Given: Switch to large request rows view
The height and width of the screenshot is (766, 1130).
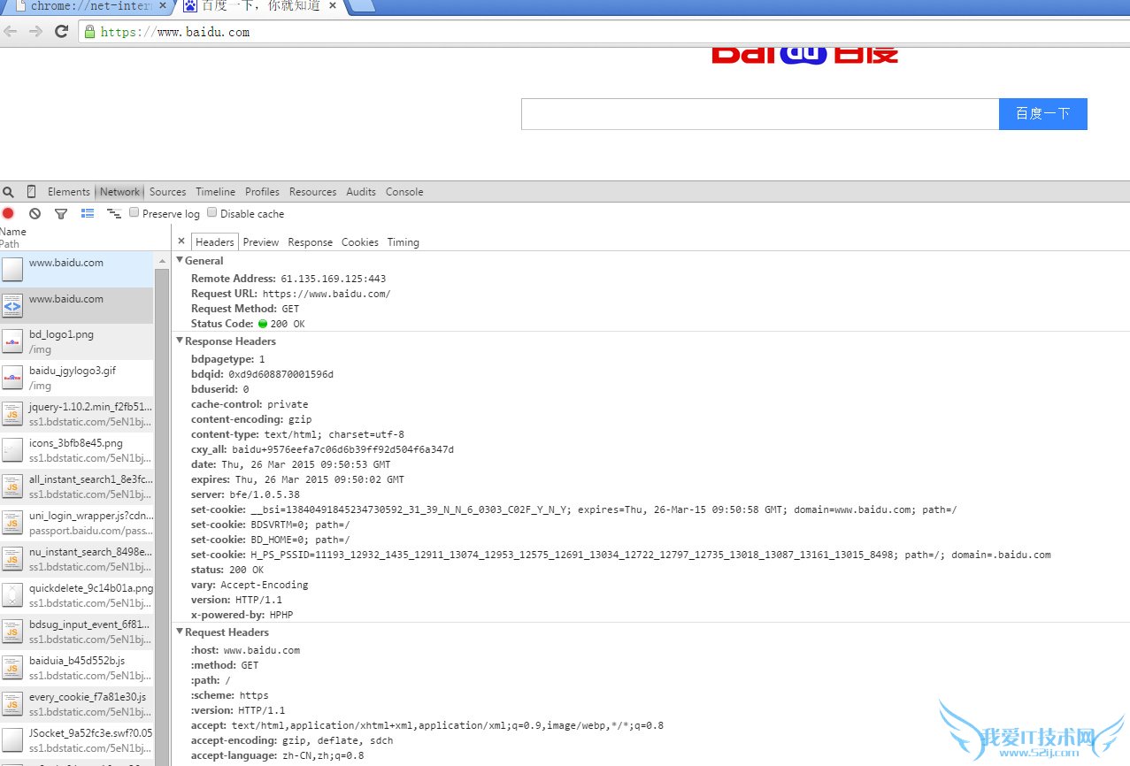Looking at the screenshot, I should click(x=87, y=213).
